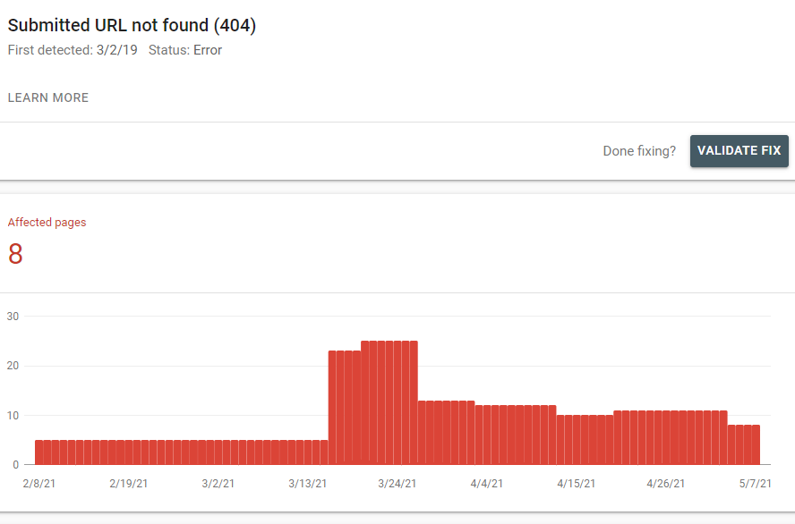
Task: Click a tallest bar at value 25
Action: pos(389,402)
